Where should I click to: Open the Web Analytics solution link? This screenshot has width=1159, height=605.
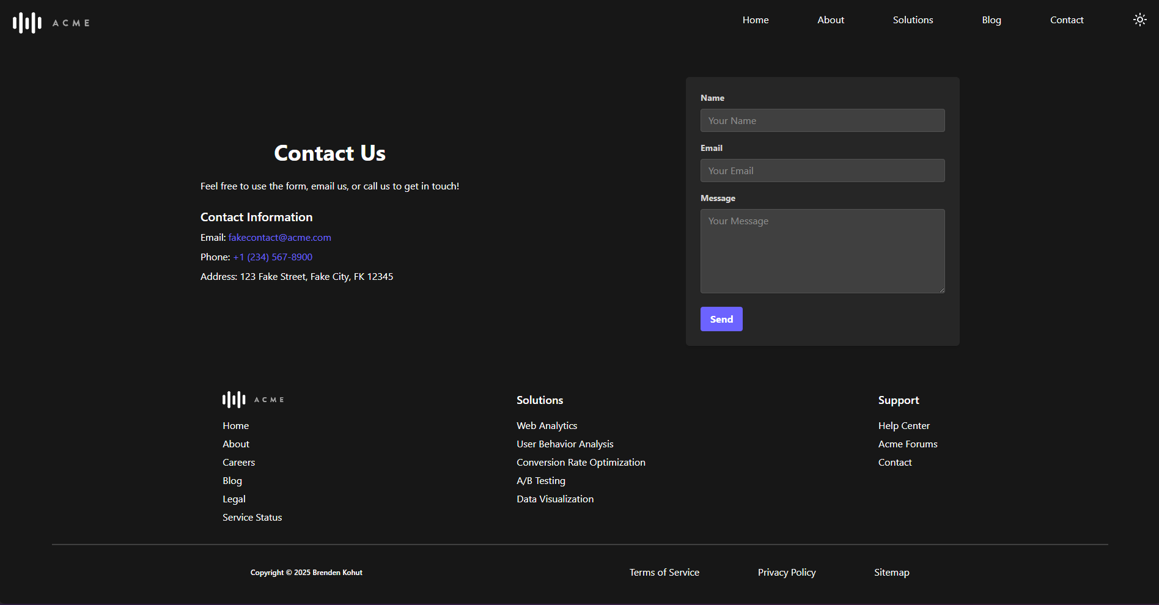coord(547,425)
